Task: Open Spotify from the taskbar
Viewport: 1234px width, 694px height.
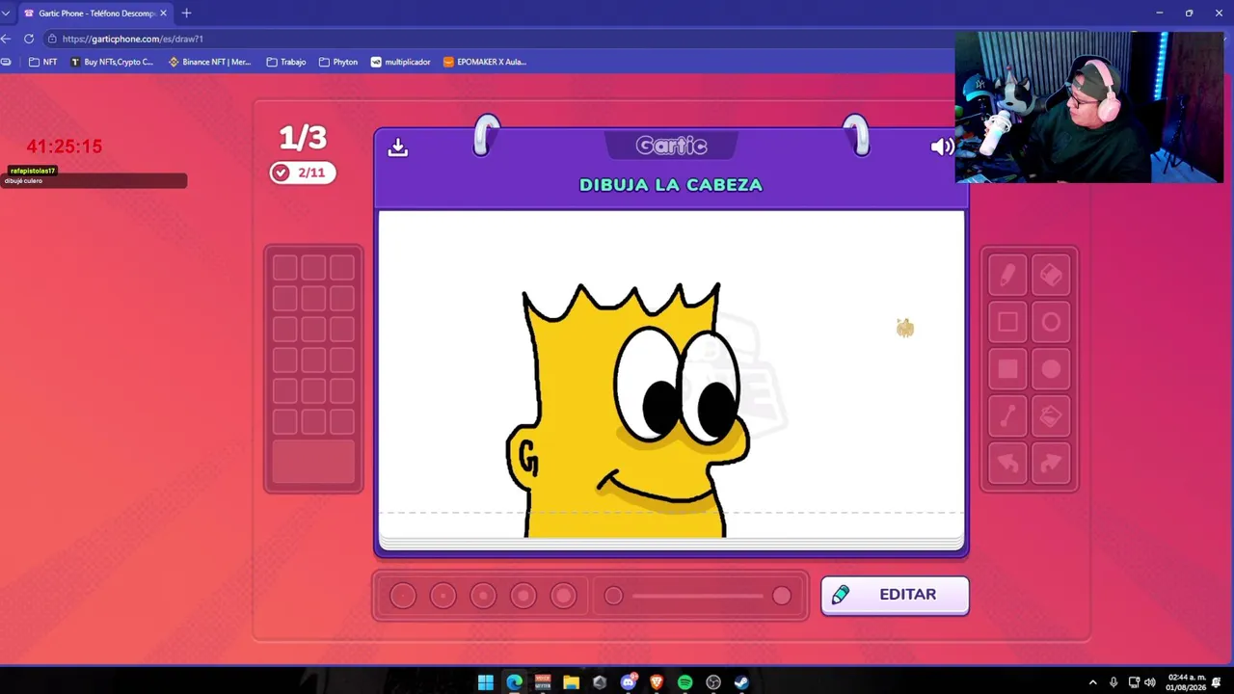Action: pyautogui.click(x=685, y=682)
